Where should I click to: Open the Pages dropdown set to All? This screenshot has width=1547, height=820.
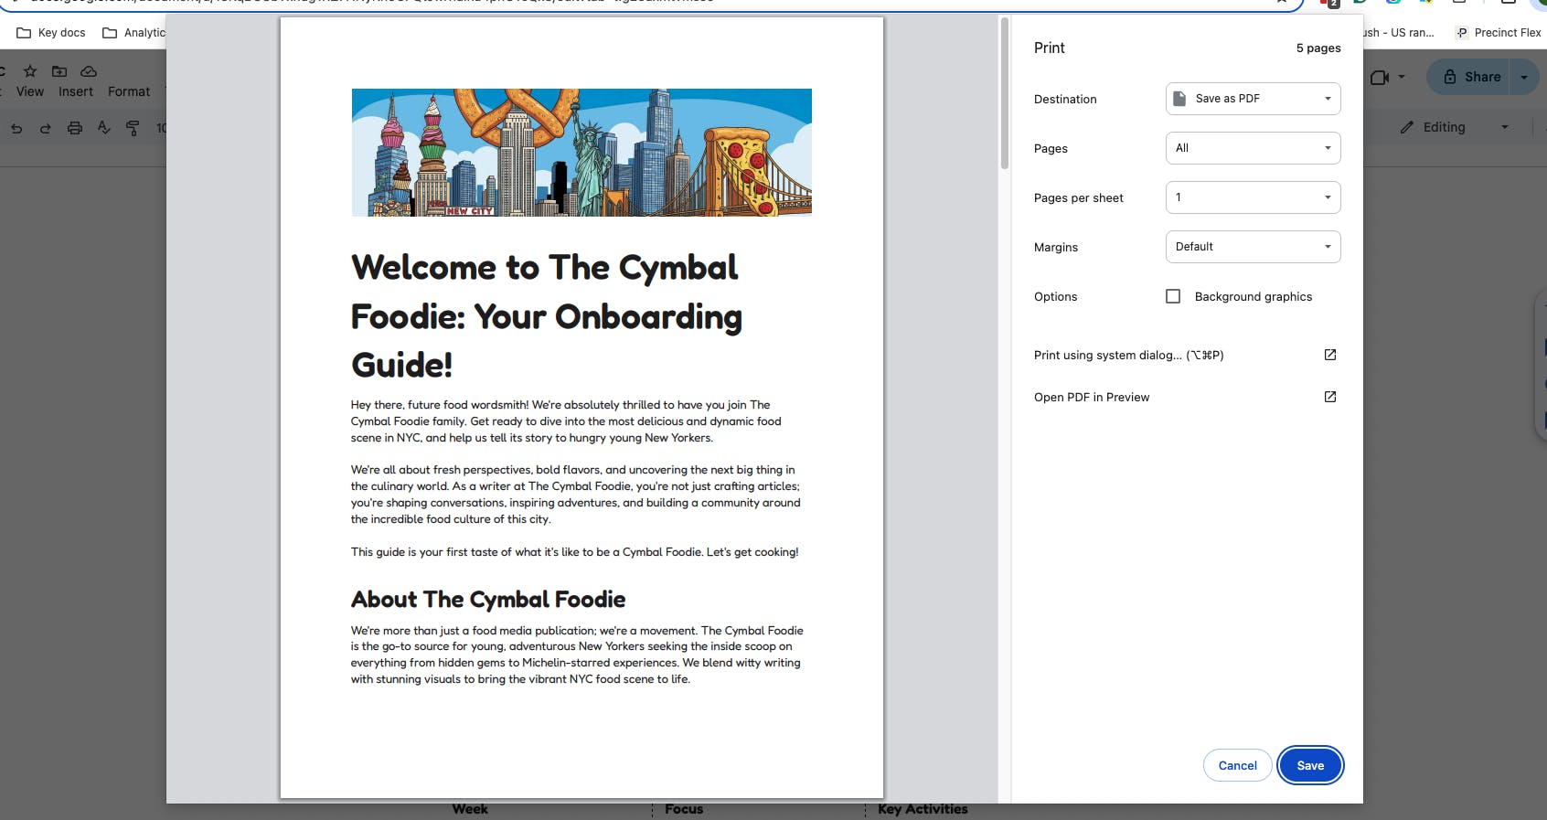pos(1253,148)
